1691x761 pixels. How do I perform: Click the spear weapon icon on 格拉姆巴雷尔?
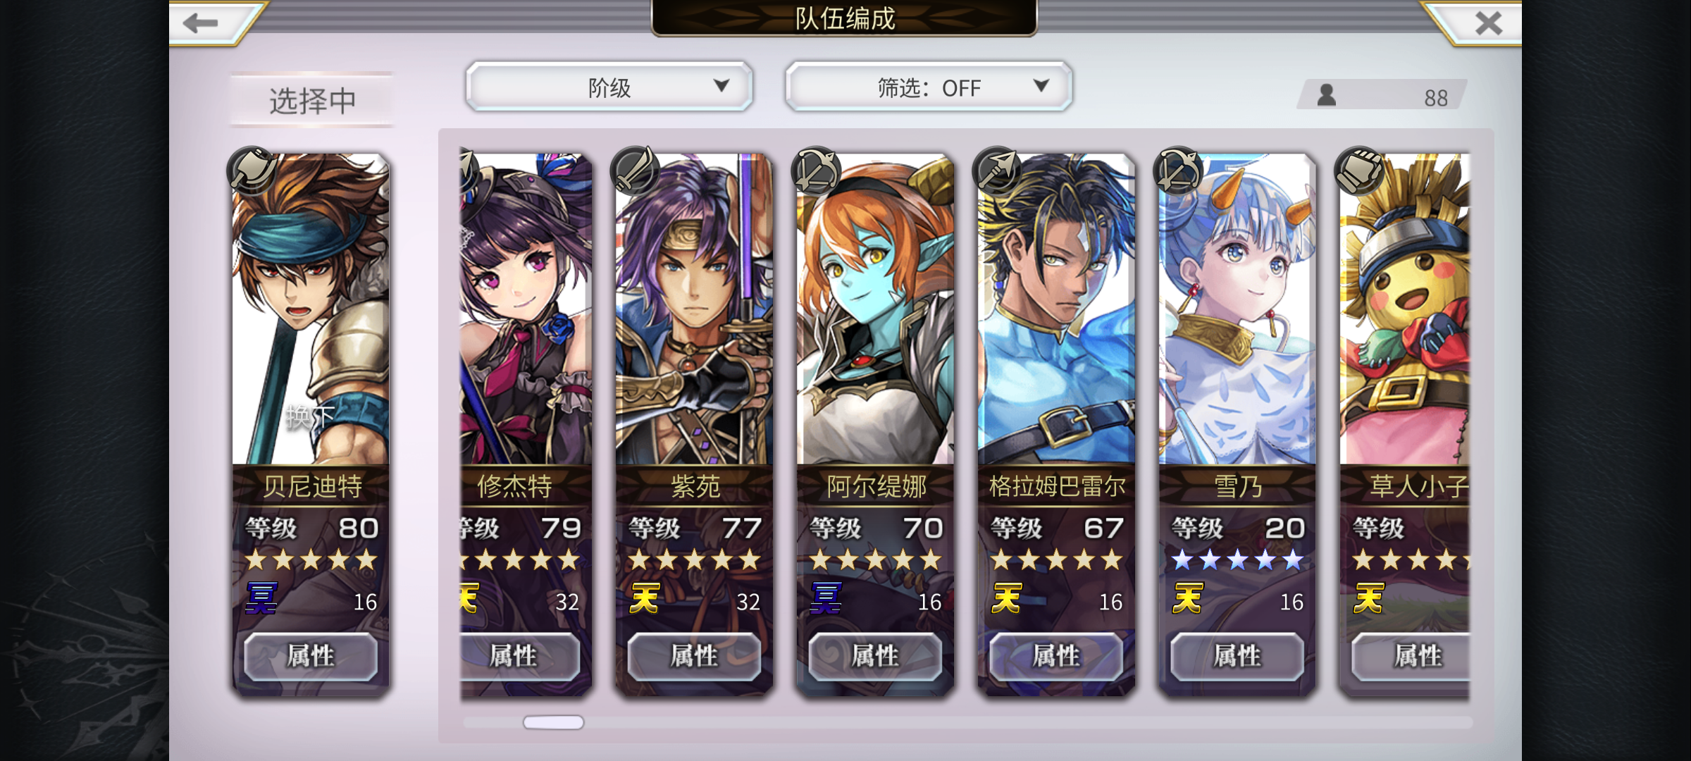pos(997,171)
